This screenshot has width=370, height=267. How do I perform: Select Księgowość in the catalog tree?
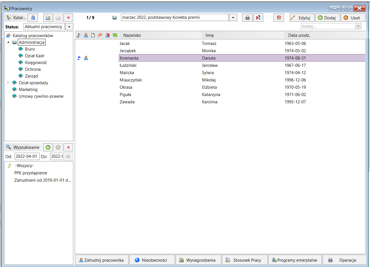[36, 63]
